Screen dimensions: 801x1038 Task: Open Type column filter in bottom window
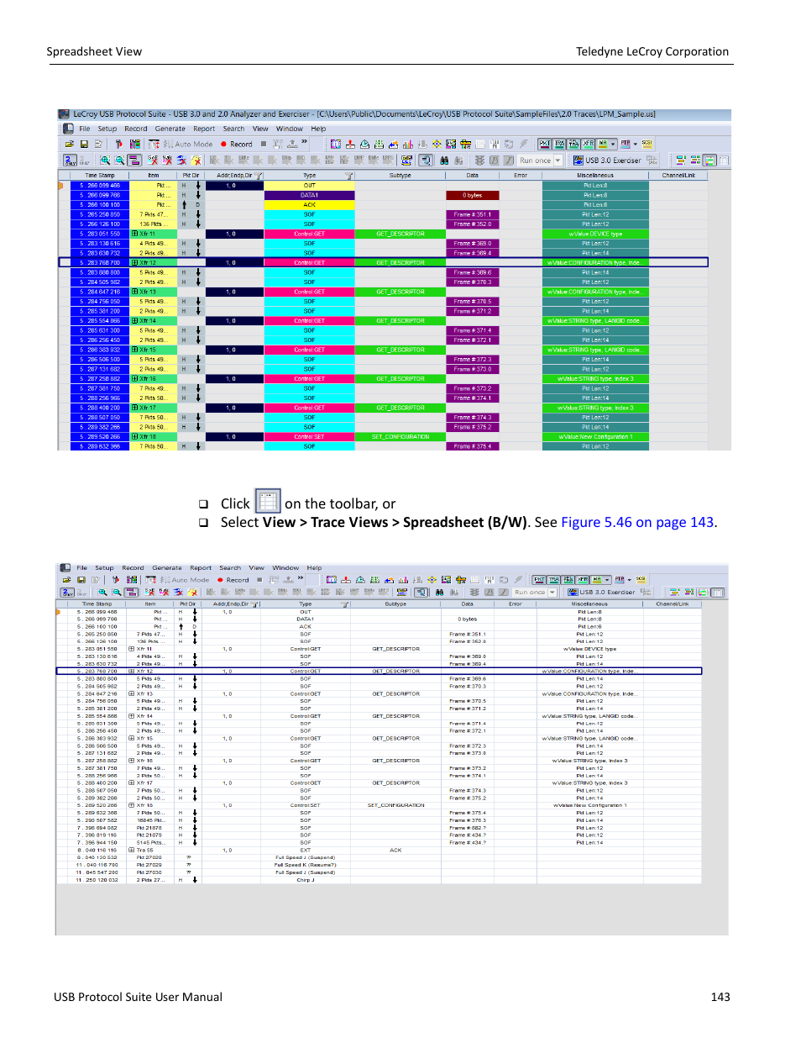coord(344,604)
